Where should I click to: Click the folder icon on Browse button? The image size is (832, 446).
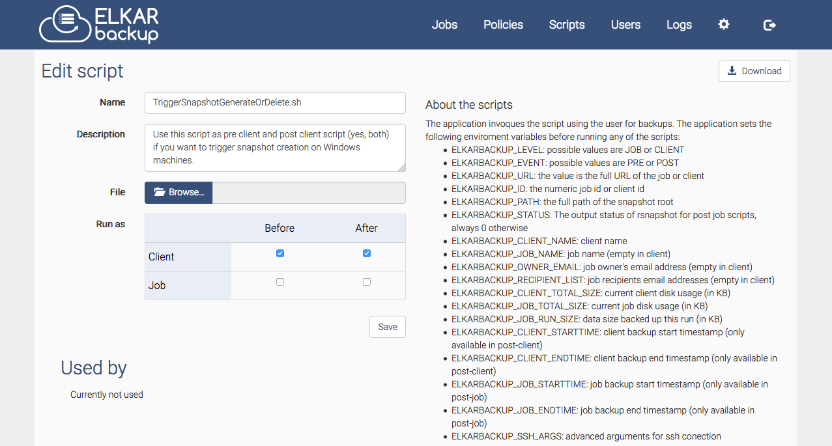point(160,193)
